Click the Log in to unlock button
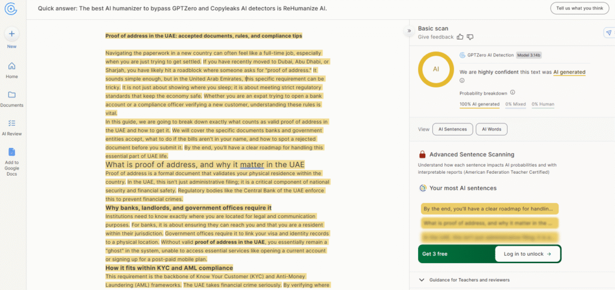Image resolution: width=615 pixels, height=290 pixels. coord(527,254)
